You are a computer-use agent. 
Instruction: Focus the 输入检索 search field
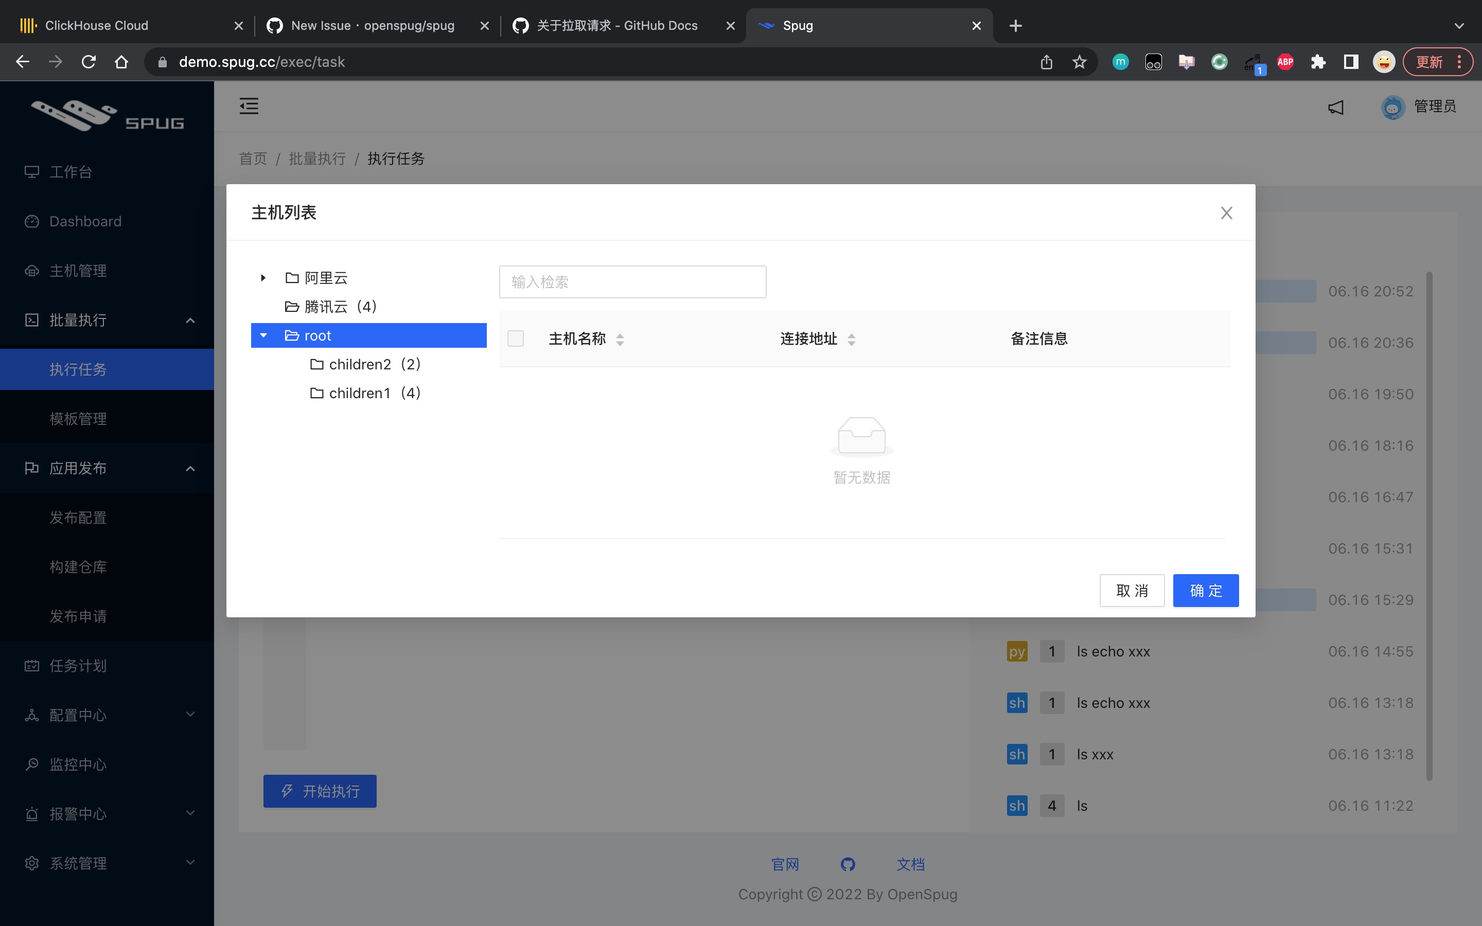[x=632, y=282]
